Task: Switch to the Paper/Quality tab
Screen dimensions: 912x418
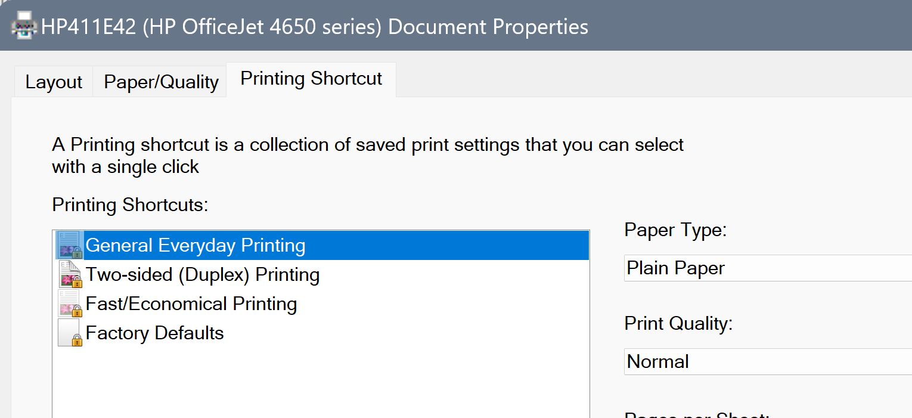Action: tap(160, 81)
